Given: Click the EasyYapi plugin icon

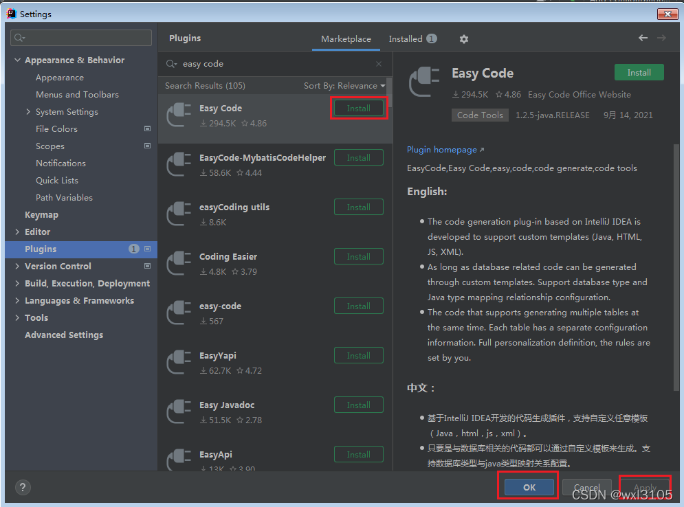Looking at the screenshot, I should point(179,362).
